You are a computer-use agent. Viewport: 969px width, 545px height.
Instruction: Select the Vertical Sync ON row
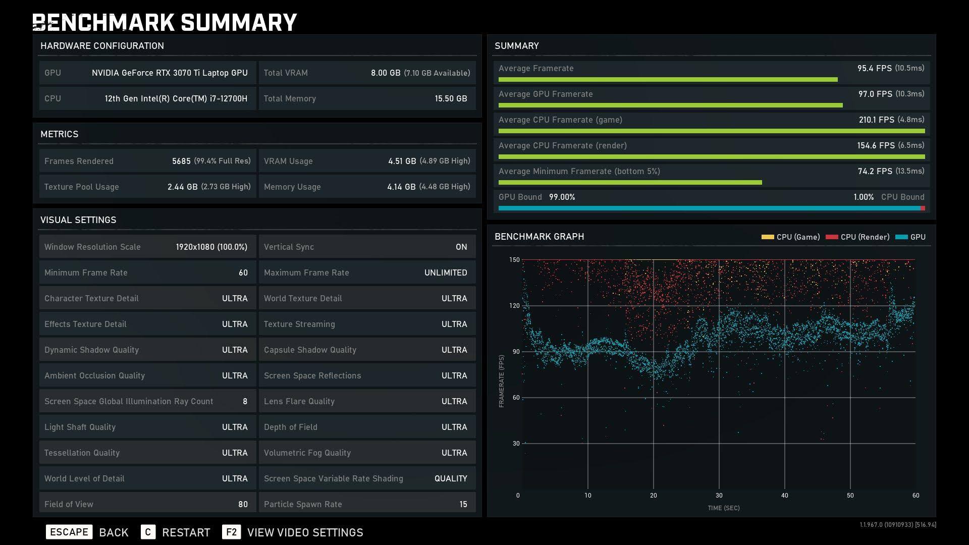coord(367,247)
